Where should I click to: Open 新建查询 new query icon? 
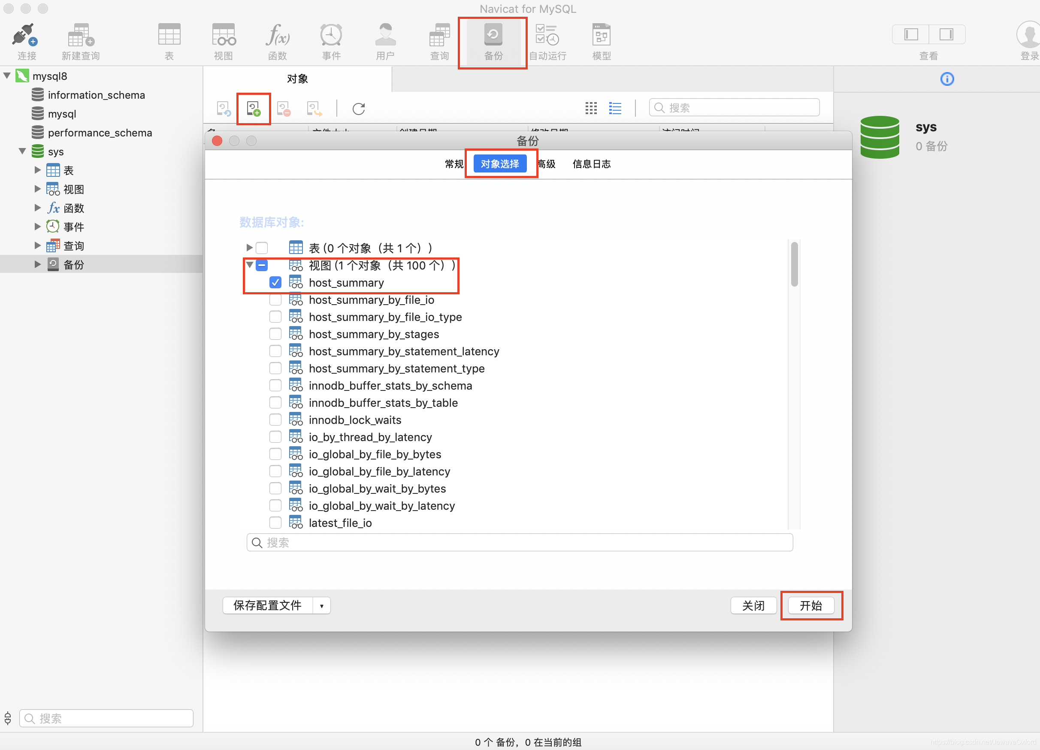[80, 36]
